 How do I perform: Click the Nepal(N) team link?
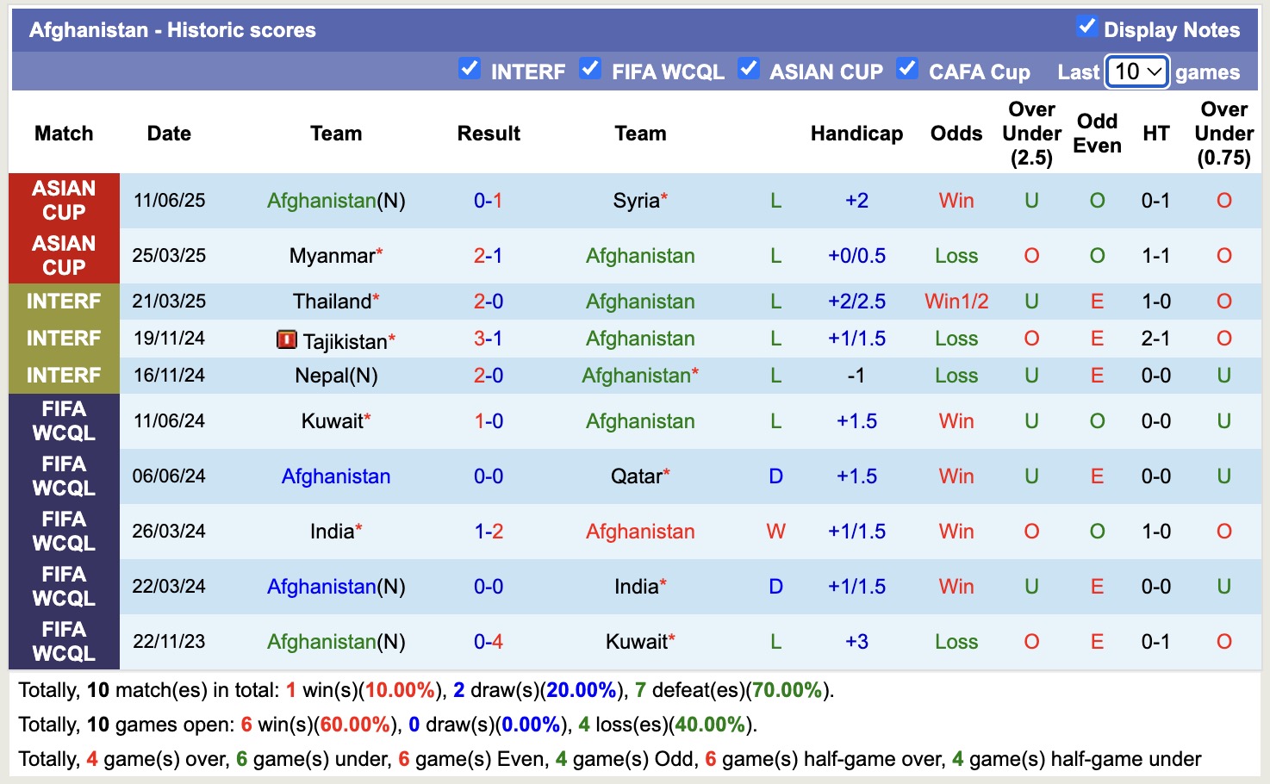336,375
